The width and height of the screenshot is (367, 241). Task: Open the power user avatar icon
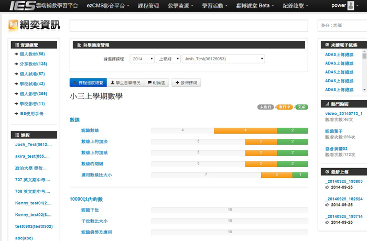[x=350, y=5]
